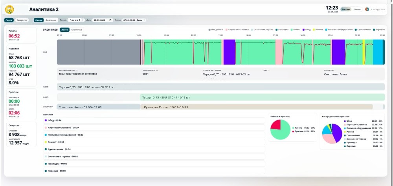This screenshot has height=186, width=393.
Task: Click the yellow bottle logo icon
Action: [x=9, y=9]
